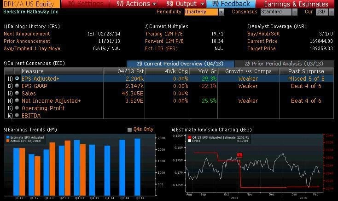Click the Forward 12M P/E value 18.34
This screenshot has width=338, height=201.
(217, 41)
